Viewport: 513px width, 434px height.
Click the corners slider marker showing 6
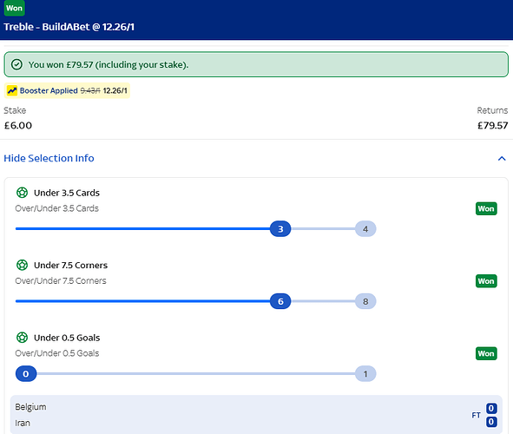pyautogui.click(x=280, y=301)
